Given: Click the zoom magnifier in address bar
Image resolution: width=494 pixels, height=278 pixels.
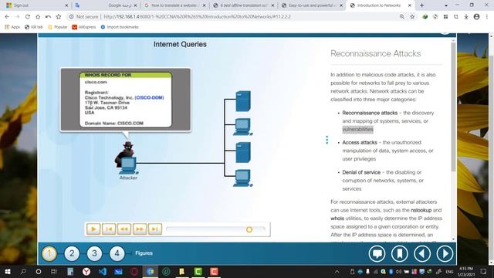Looking at the screenshot, I should [x=401, y=17].
